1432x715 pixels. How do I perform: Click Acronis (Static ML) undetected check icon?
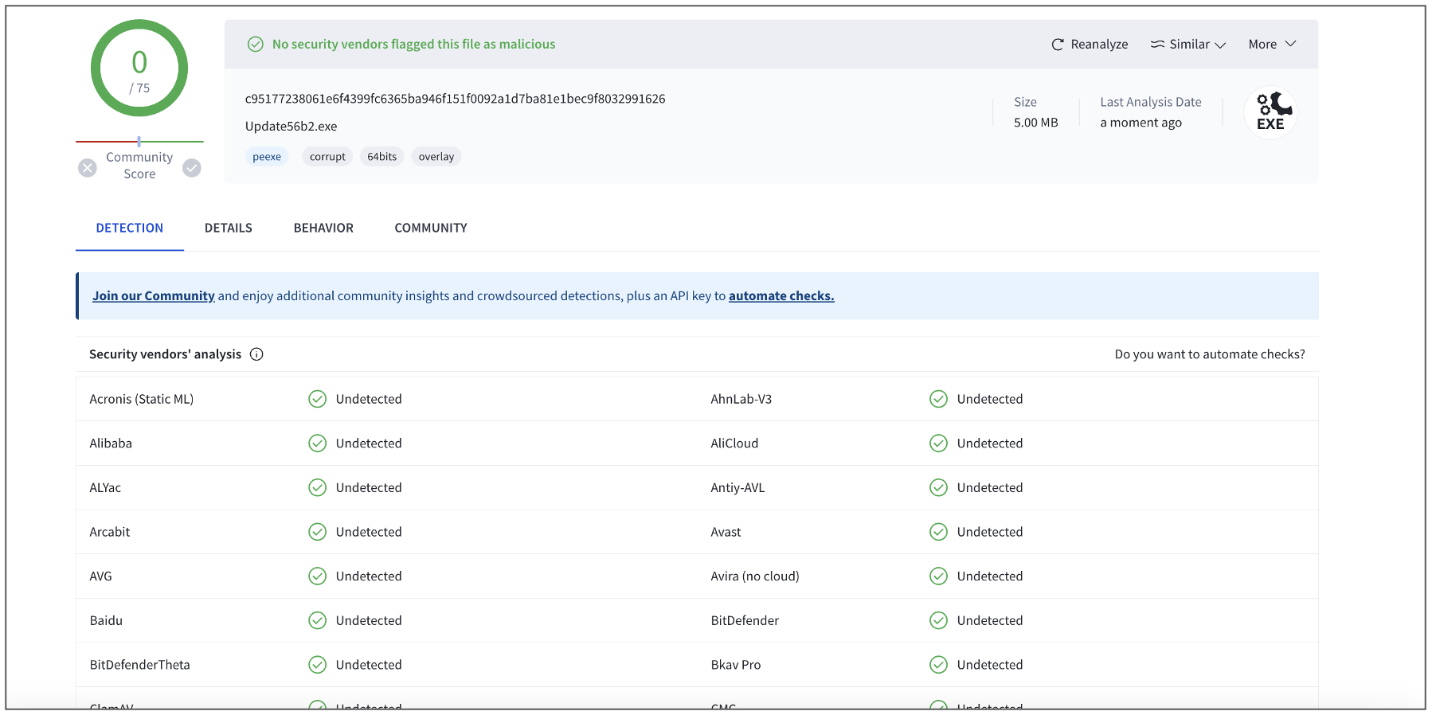[317, 399]
